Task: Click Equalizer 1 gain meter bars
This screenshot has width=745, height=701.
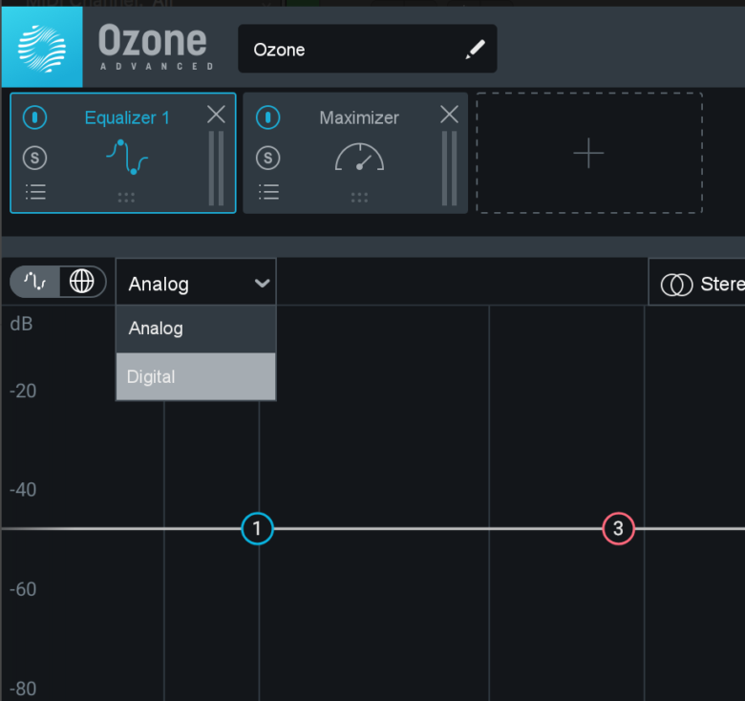Action: coord(216,168)
